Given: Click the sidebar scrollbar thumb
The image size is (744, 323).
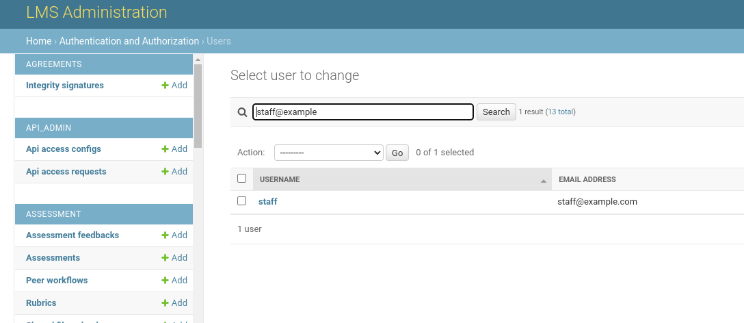Looking at the screenshot, I should click(198, 105).
